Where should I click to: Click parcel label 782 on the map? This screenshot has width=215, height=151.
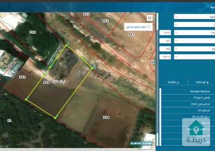(22, 77)
